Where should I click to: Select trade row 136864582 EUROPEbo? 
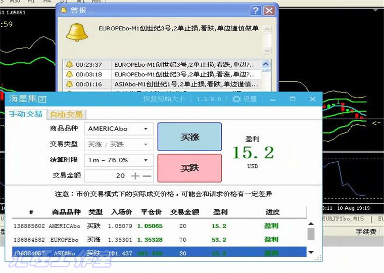[159, 240]
